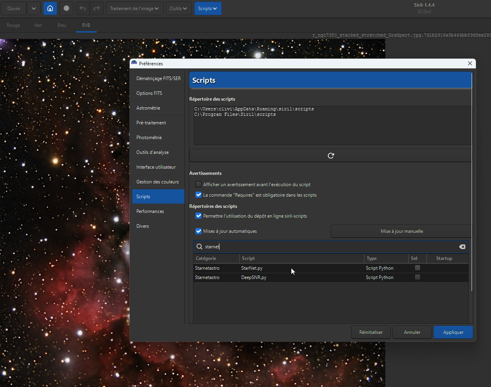The height and width of the screenshot is (387, 491).
Task: Enable warning before script execution checkbox
Action: 198,185
